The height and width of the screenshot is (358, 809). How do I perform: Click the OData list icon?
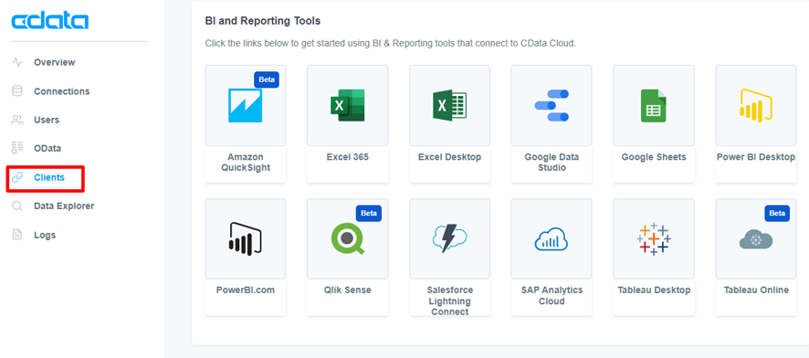click(17, 149)
